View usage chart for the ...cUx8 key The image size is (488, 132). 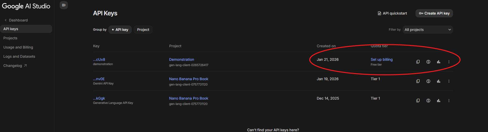(439, 62)
